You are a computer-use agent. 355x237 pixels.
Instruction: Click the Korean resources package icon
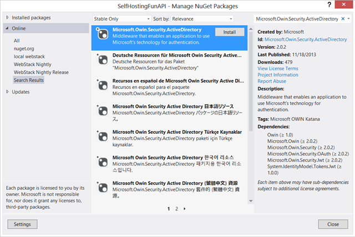(102, 162)
